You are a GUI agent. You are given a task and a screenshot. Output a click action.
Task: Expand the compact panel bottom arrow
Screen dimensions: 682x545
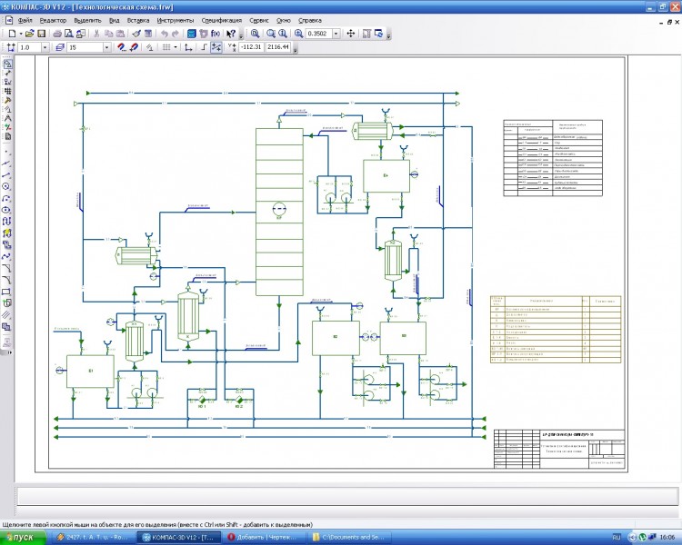(10, 352)
